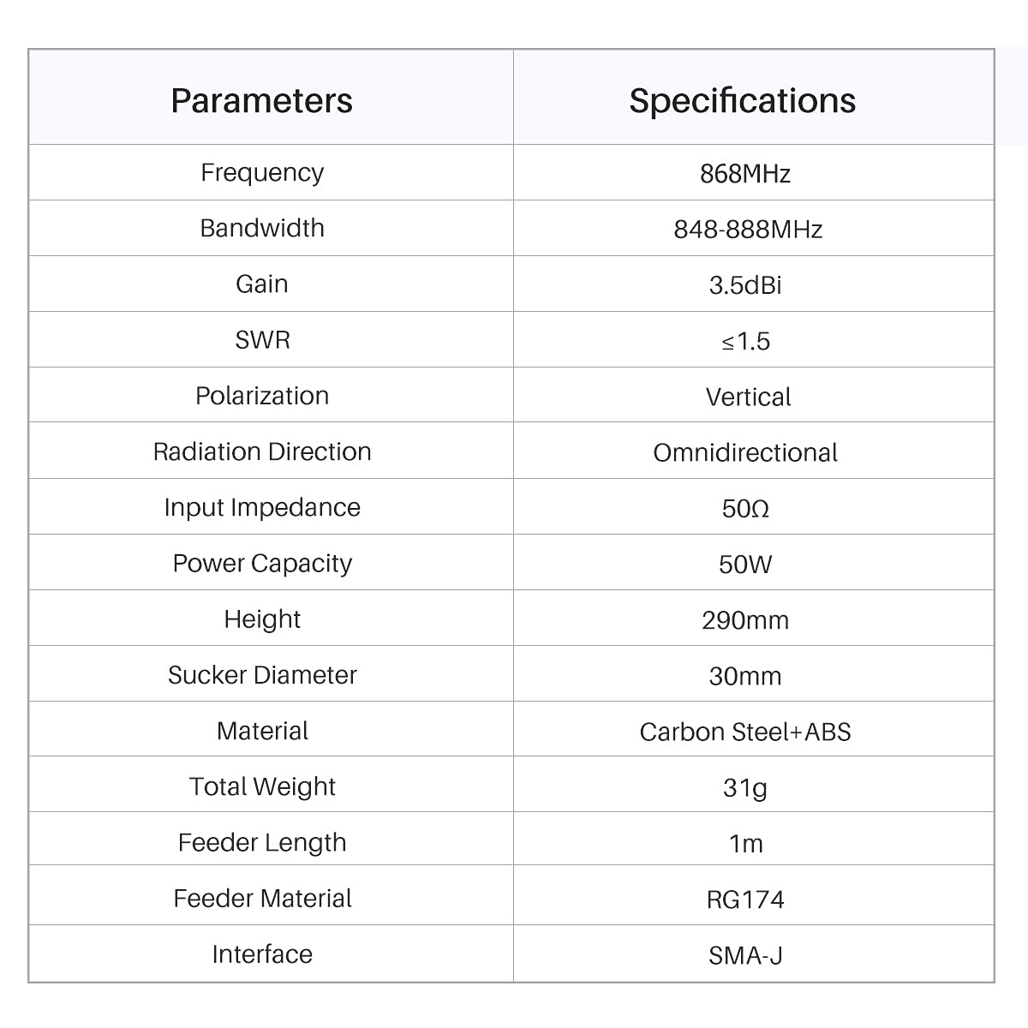Click the Parameters column header
The height and width of the screenshot is (1028, 1028).
click(x=261, y=100)
